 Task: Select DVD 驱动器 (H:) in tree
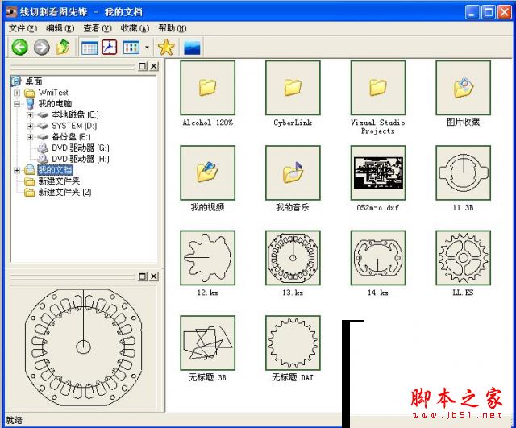coord(81,159)
